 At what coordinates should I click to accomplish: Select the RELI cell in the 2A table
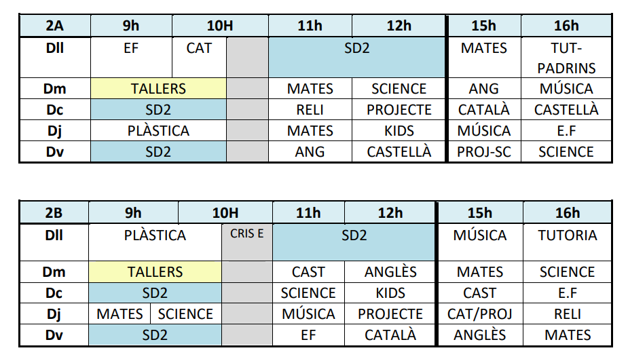pyautogui.click(x=310, y=110)
